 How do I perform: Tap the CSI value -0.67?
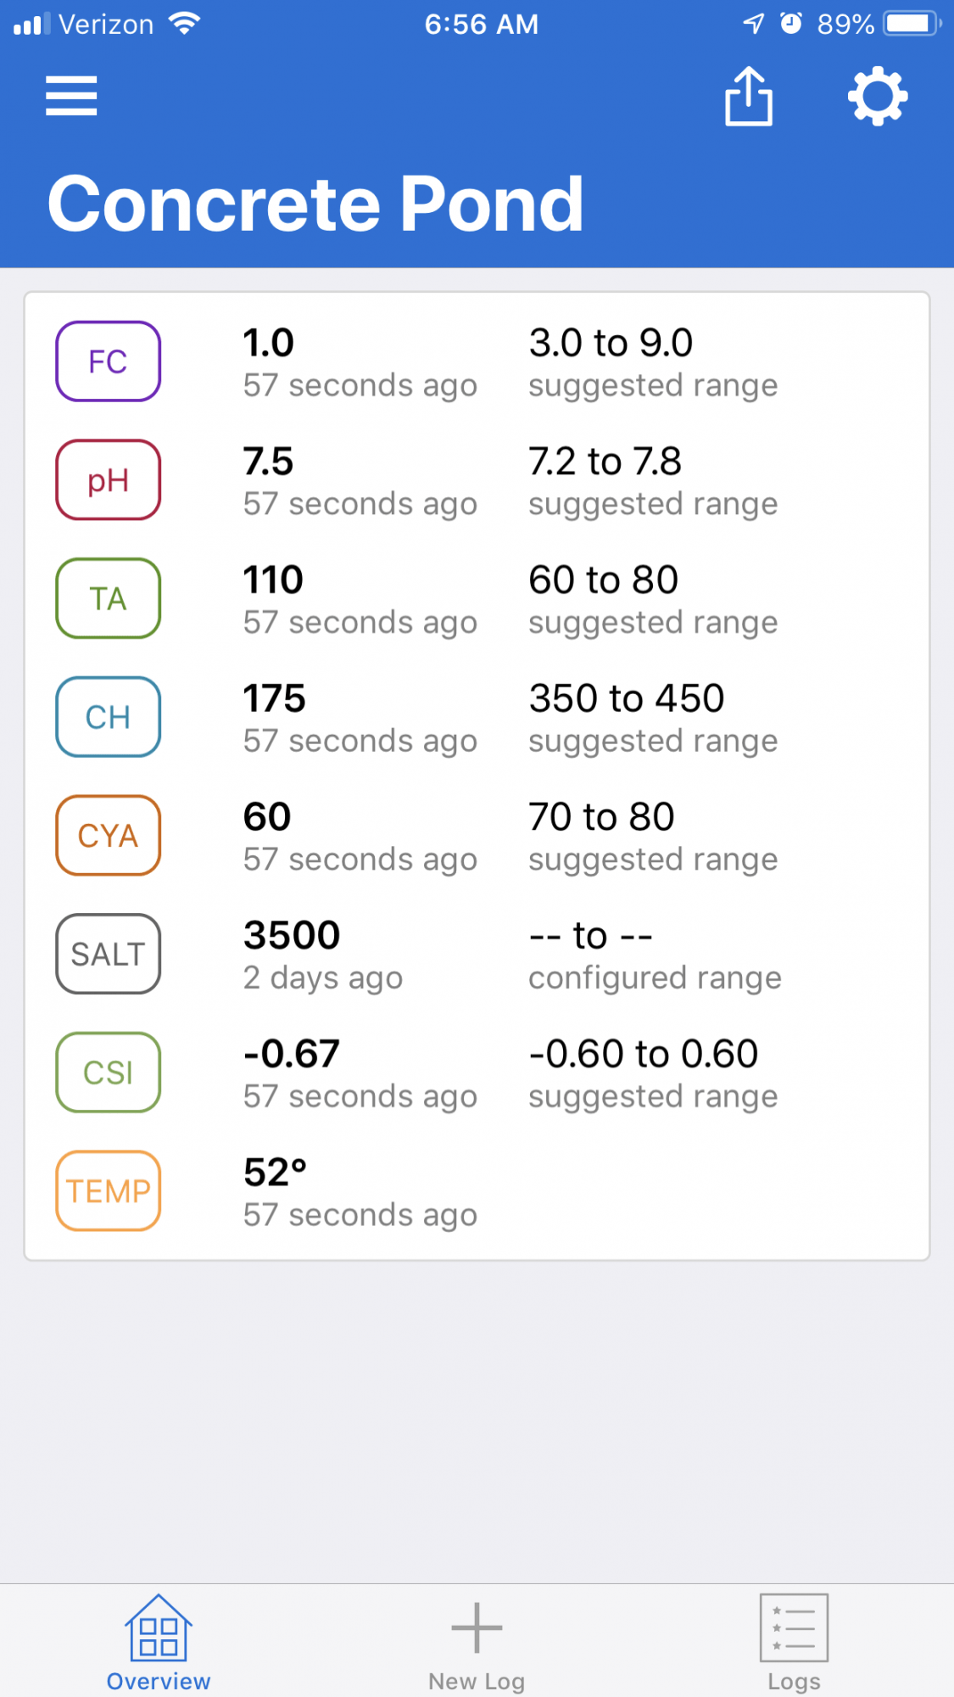(292, 1054)
